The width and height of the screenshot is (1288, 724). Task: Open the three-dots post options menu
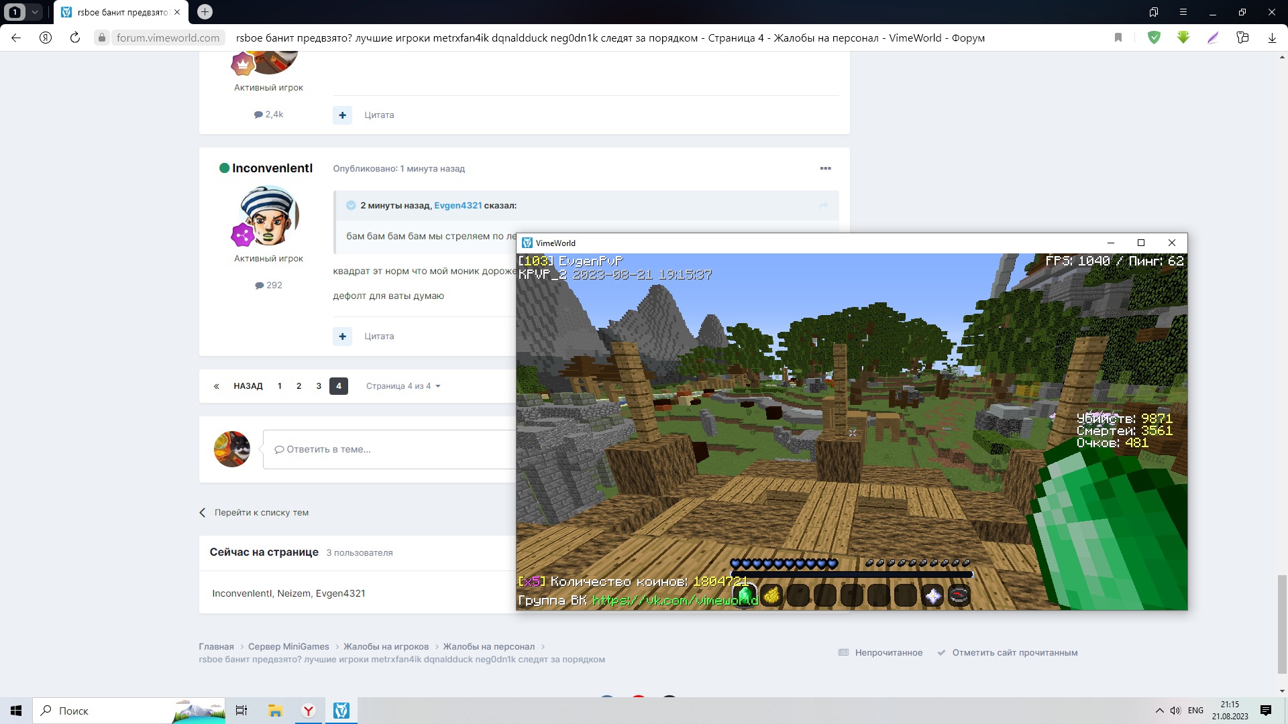coord(825,168)
